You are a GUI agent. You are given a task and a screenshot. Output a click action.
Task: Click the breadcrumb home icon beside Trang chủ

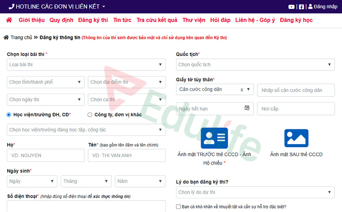(x=6, y=37)
